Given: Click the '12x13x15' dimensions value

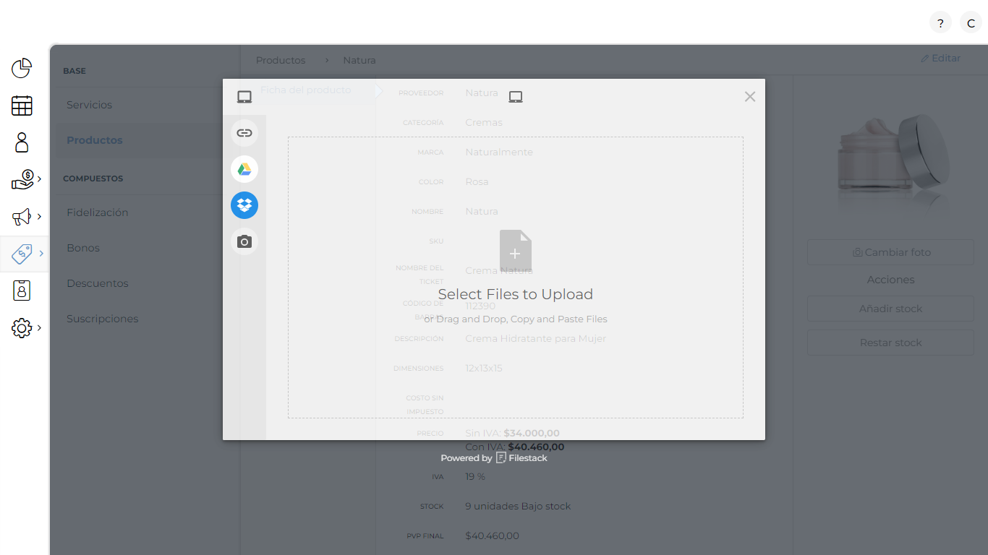Looking at the screenshot, I should point(483,368).
